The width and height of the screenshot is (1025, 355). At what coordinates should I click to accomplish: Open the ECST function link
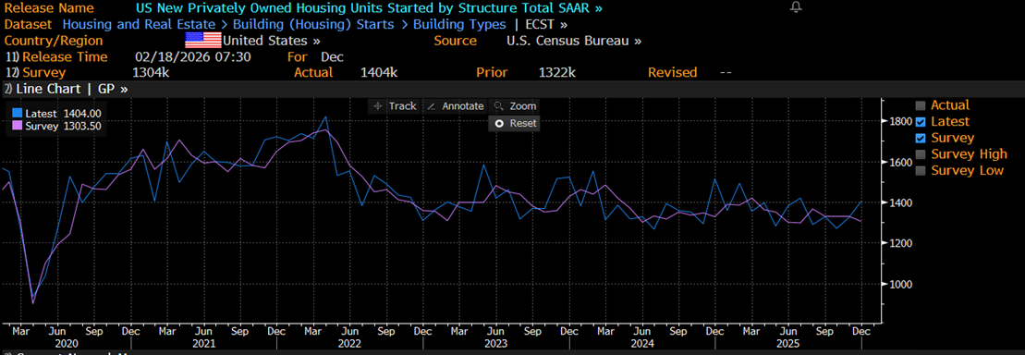(x=546, y=24)
